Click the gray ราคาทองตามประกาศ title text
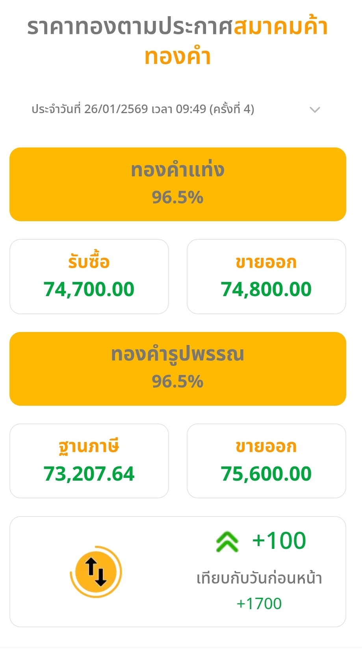362x649 pixels. click(x=130, y=28)
